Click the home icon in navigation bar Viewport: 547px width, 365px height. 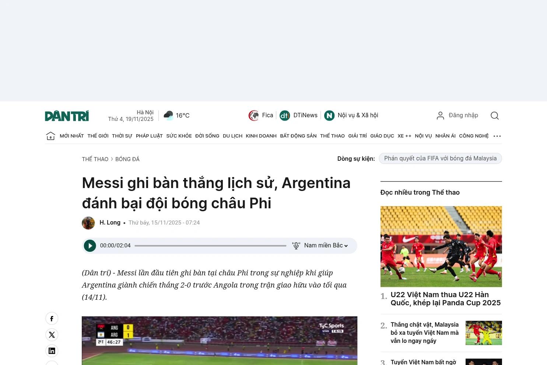[x=50, y=136]
